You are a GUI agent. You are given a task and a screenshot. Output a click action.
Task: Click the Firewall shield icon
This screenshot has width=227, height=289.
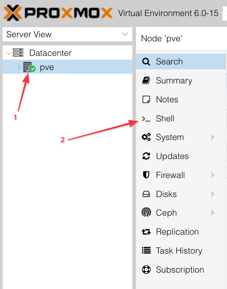(146, 175)
